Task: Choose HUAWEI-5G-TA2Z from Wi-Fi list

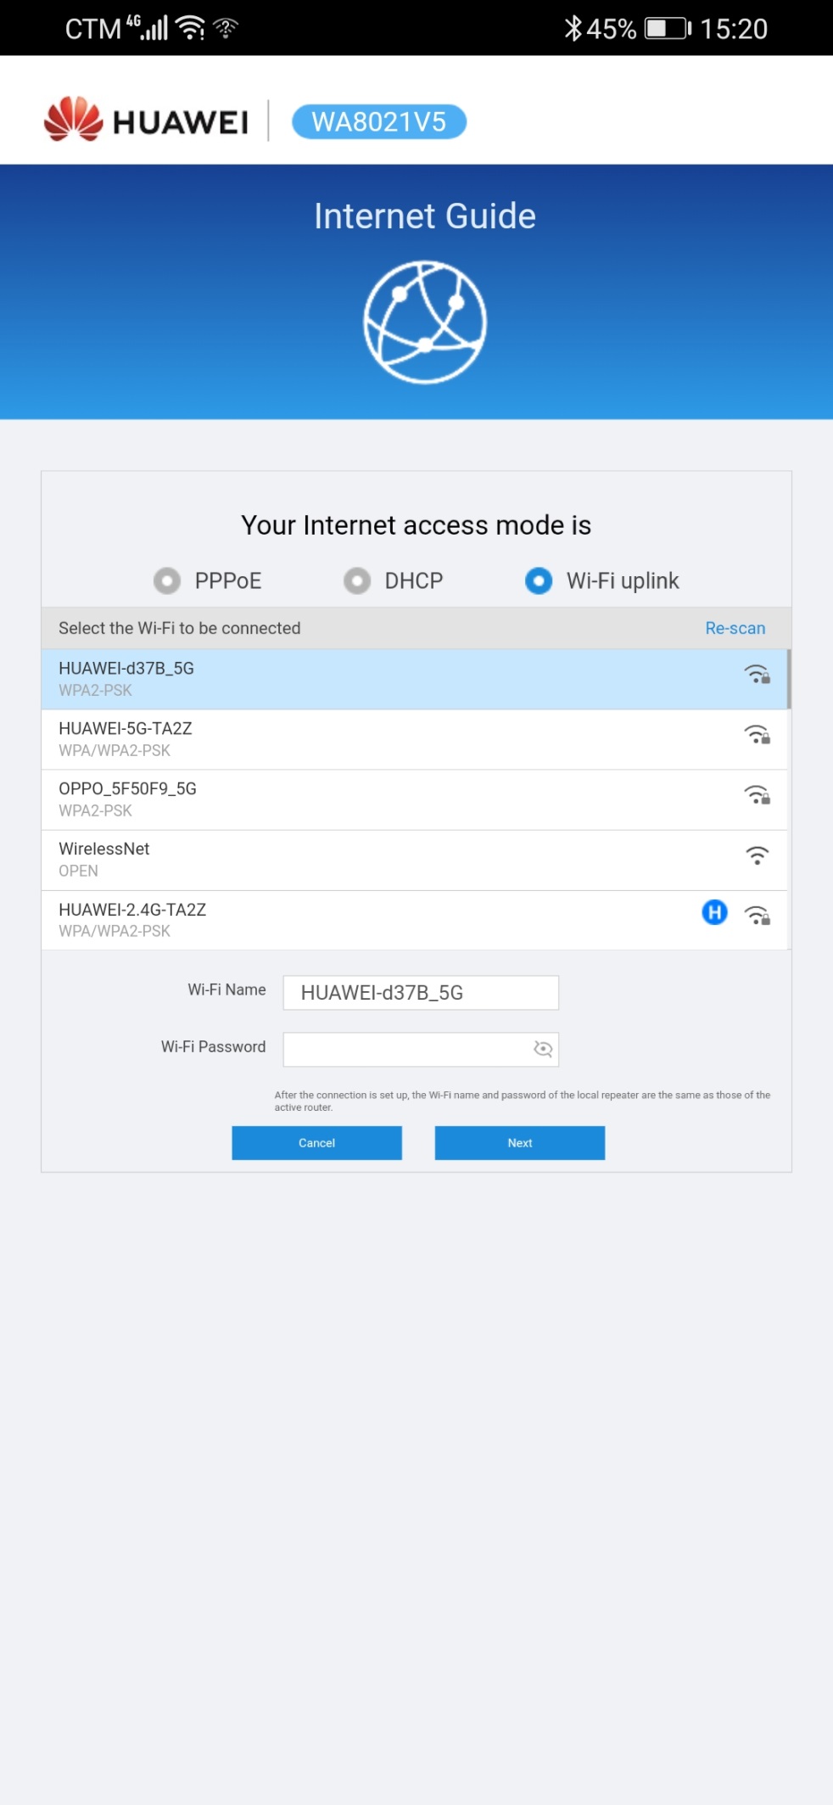Action: [414, 739]
